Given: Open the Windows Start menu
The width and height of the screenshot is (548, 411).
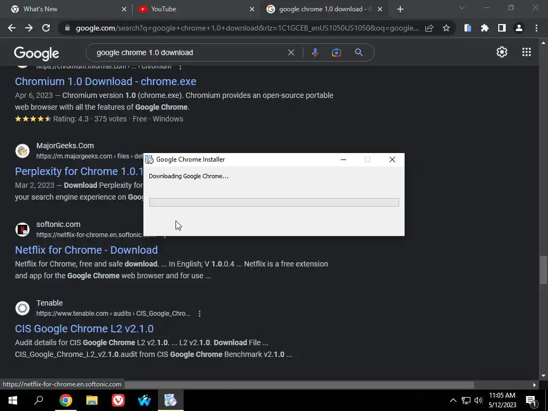Looking at the screenshot, I should coord(13,400).
